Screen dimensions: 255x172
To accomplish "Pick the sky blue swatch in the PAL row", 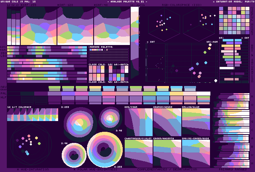I will pos(163,94).
